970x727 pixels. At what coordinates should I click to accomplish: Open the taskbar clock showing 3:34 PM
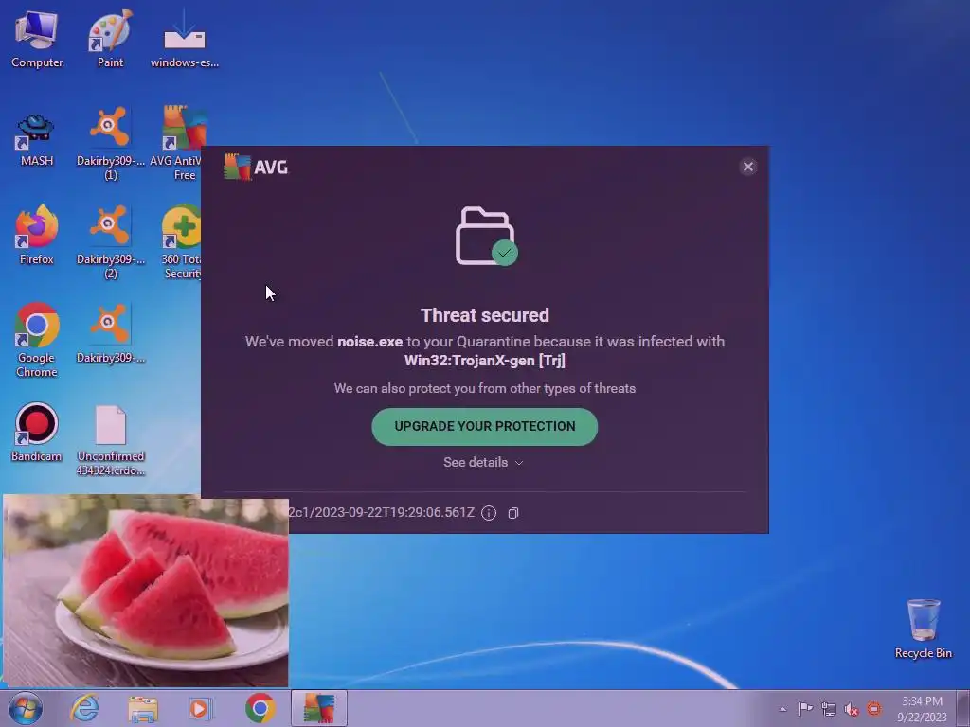[922, 709]
